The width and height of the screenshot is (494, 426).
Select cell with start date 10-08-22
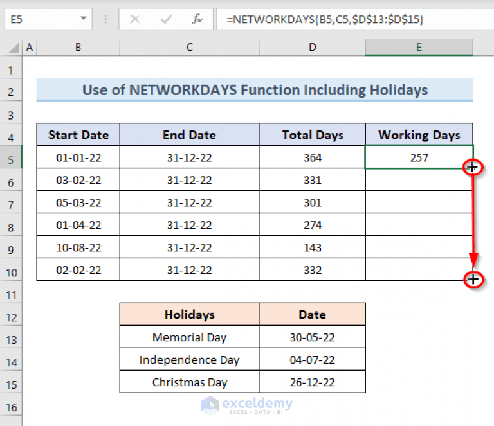pos(78,247)
